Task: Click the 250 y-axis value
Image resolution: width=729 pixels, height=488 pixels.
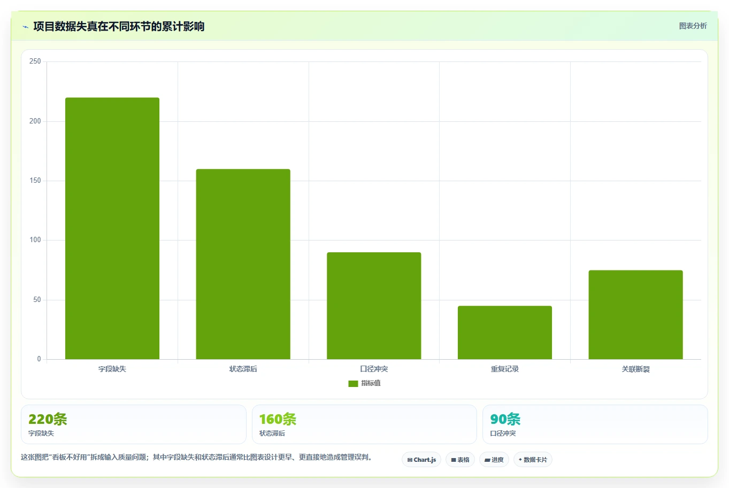Action: click(x=35, y=61)
